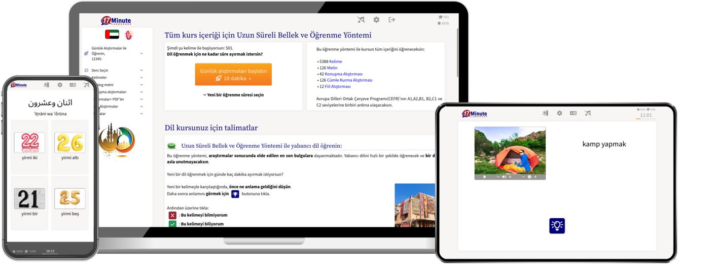Click the green check 'Bu kelimeyi biliyorum' icon
This screenshot has width=710, height=270.
[172, 224]
